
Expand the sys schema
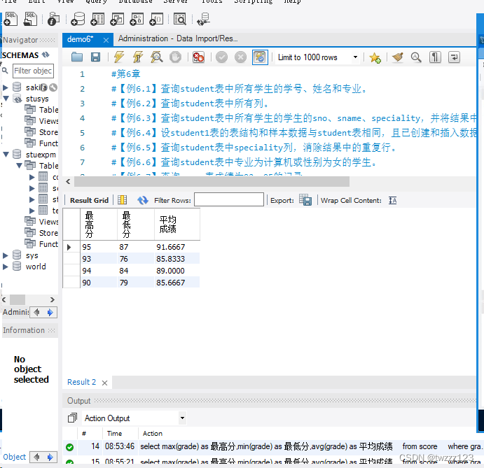[5, 255]
